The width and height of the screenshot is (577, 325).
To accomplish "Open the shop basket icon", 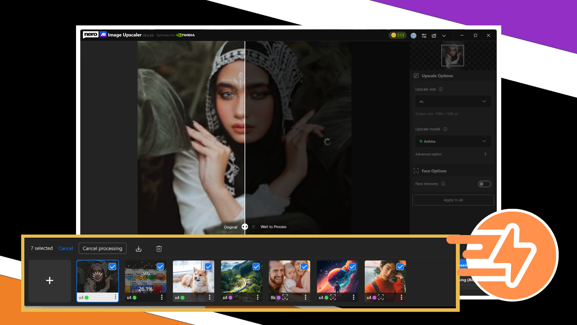I will tap(434, 36).
